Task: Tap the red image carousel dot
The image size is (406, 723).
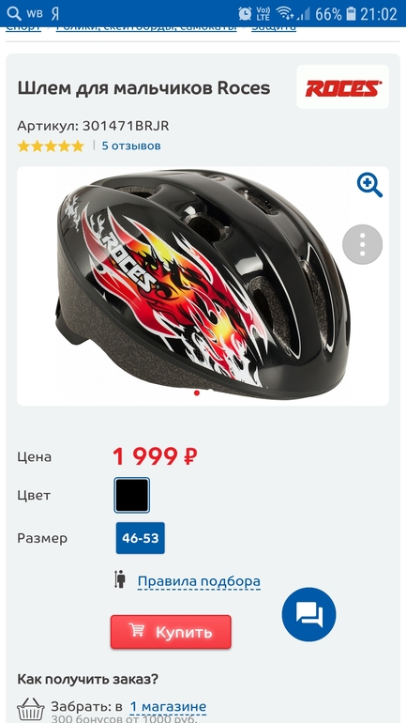Action: pyautogui.click(x=197, y=392)
